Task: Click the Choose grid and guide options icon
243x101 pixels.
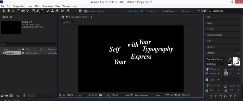Action: coord(80,95)
